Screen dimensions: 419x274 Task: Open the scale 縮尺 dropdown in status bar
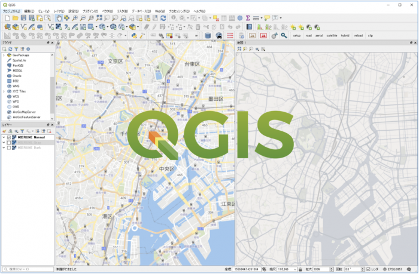click(x=294, y=269)
